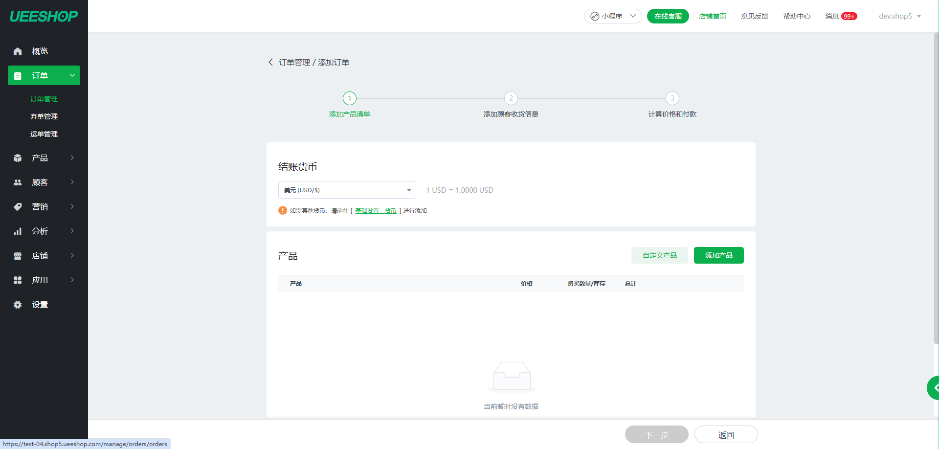Screen dimensions: 939x449
Task: Click the storefront icon for 店铺
Action: pyautogui.click(x=18, y=256)
